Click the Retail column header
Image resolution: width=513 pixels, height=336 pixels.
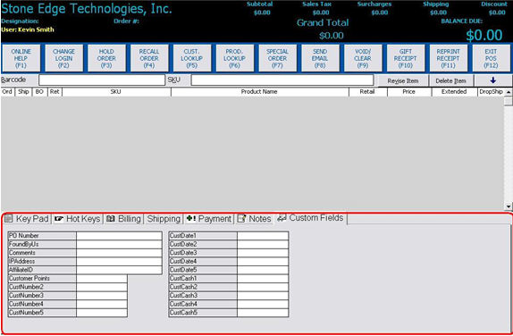367,92
